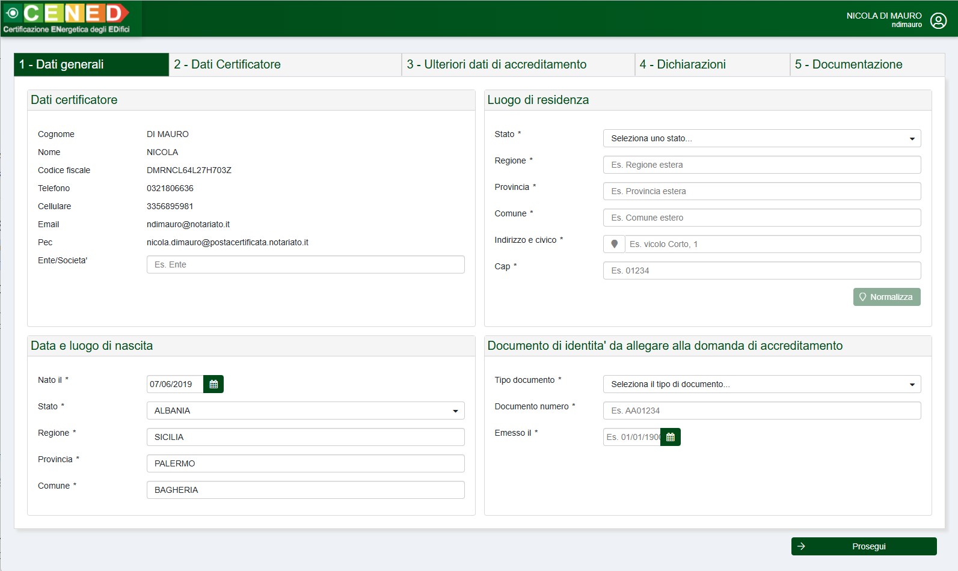This screenshot has height=571, width=958.
Task: Open the Emesso il calendar picker
Action: (x=671, y=437)
